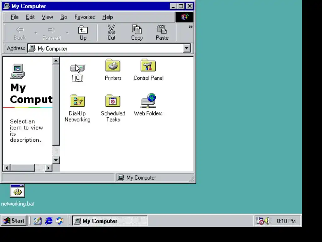Click the window resize grip corner

[x=192, y=179]
